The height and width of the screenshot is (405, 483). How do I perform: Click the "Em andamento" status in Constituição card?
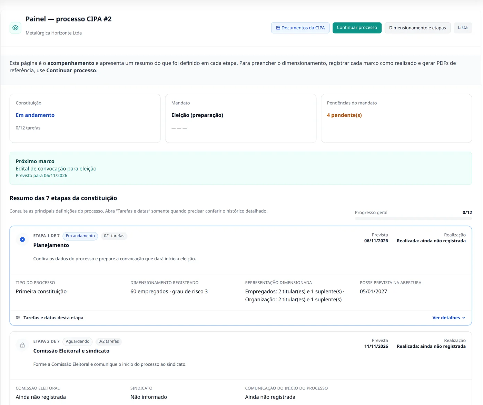coord(35,115)
